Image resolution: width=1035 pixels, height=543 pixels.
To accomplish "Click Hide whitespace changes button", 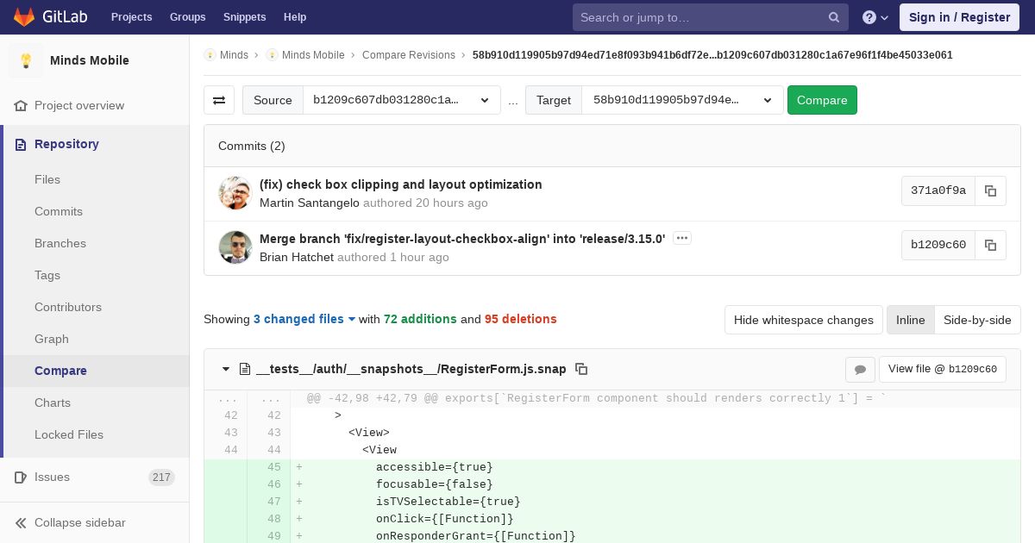I will click(803, 320).
